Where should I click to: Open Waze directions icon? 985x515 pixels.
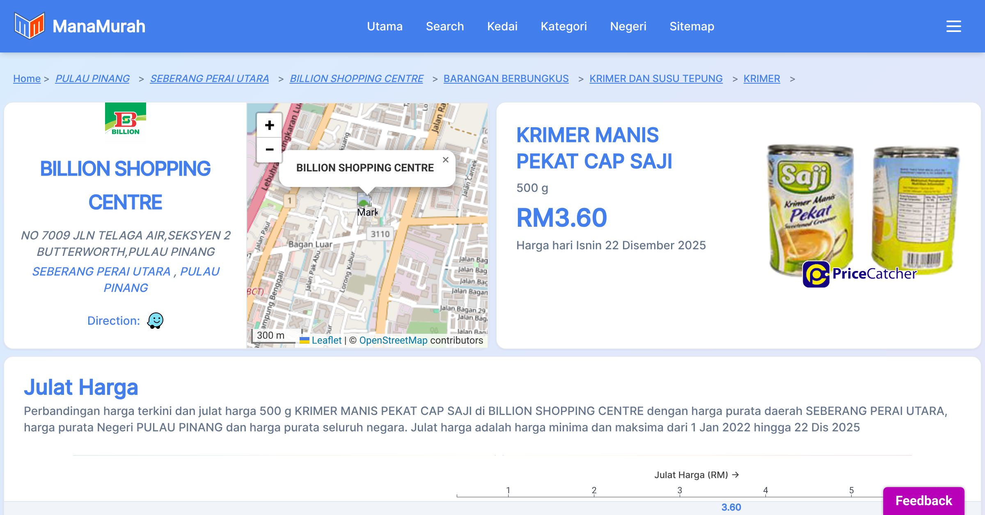[155, 321]
